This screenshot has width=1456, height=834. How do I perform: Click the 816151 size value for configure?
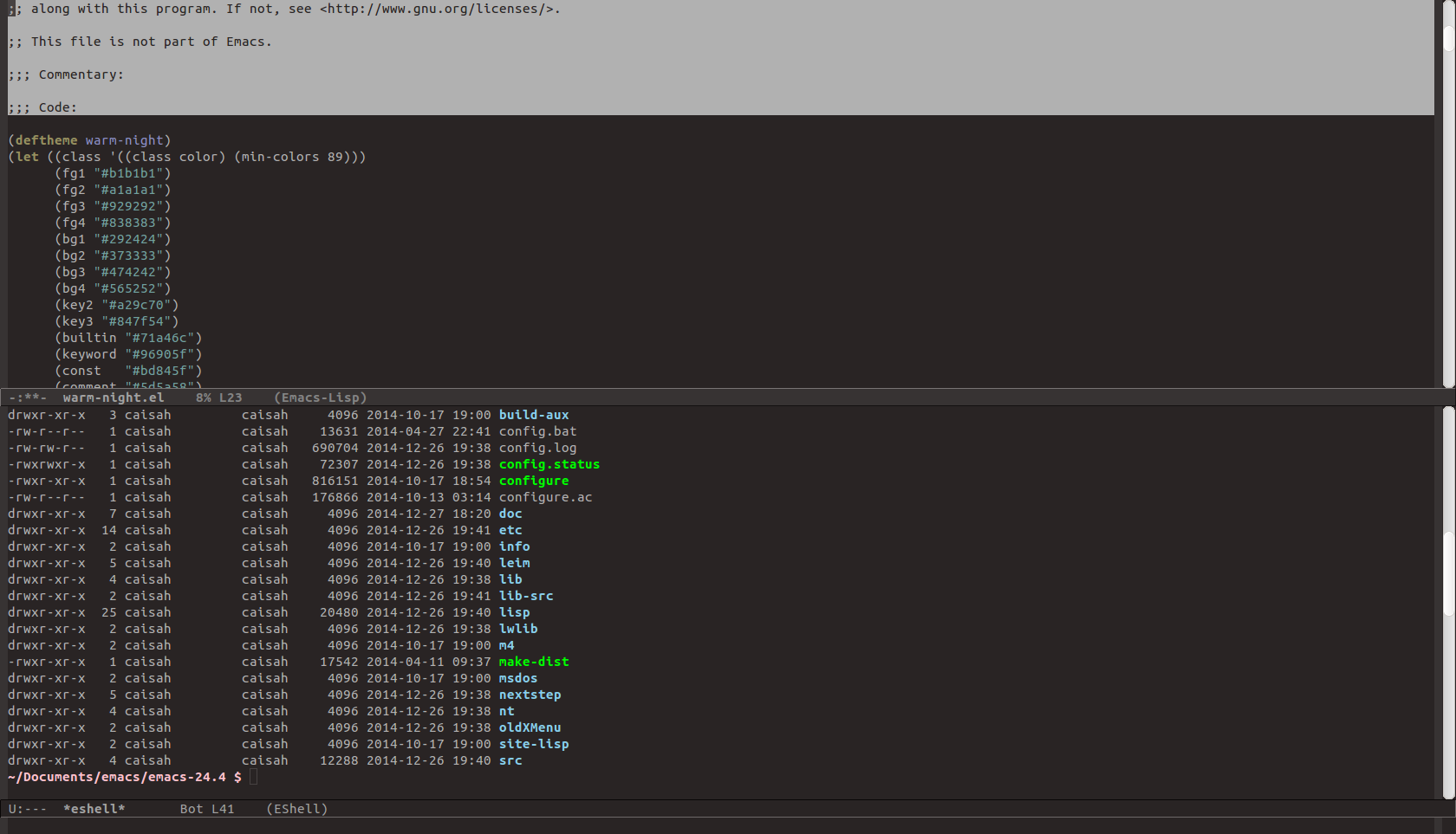pos(335,481)
